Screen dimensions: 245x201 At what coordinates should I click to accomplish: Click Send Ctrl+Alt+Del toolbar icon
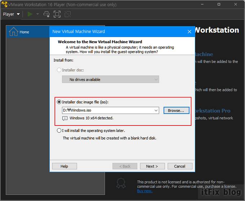pyautogui.click(x=46, y=14)
